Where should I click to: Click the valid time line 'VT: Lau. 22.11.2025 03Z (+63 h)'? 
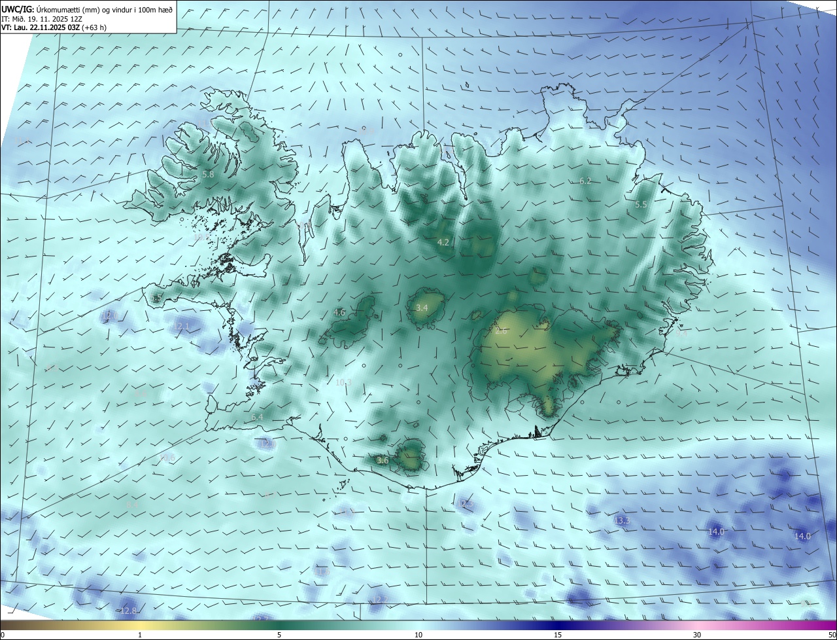click(54, 27)
